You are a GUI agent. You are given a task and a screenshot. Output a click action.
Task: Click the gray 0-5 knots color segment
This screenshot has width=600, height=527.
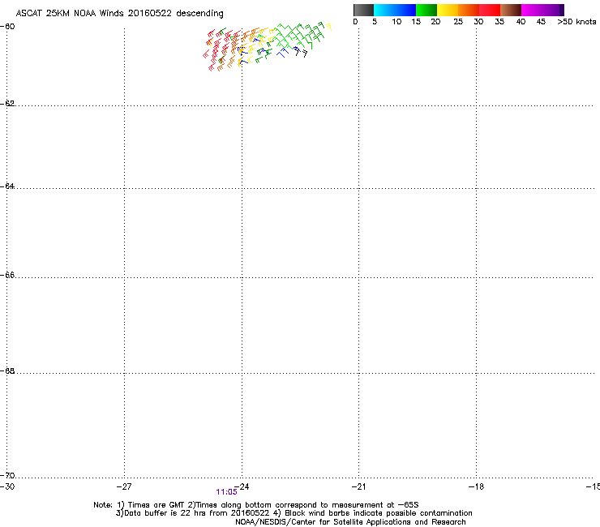(363, 10)
